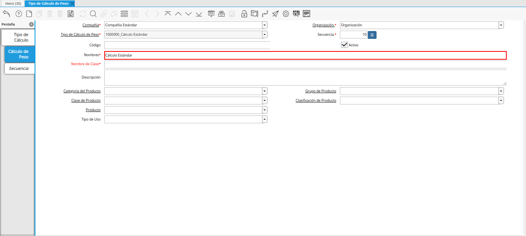This screenshot has height=236, width=526.
Task: Open the gear process settings icon
Action: click(x=286, y=14)
